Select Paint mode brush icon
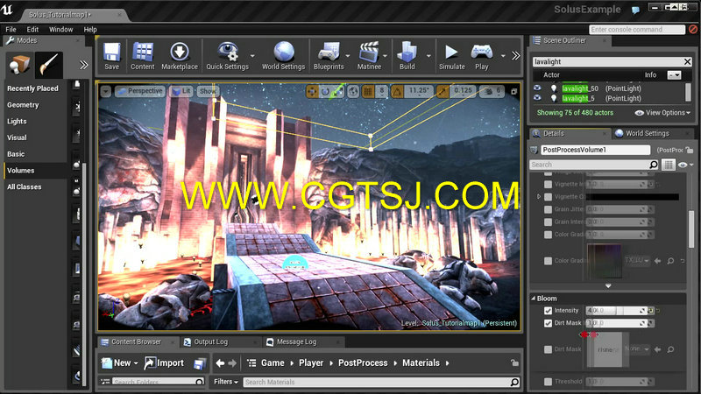The image size is (701, 394). [48, 65]
